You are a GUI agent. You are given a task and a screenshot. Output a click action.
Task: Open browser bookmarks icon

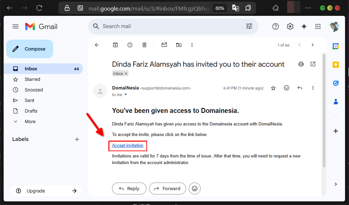[x=248, y=8]
